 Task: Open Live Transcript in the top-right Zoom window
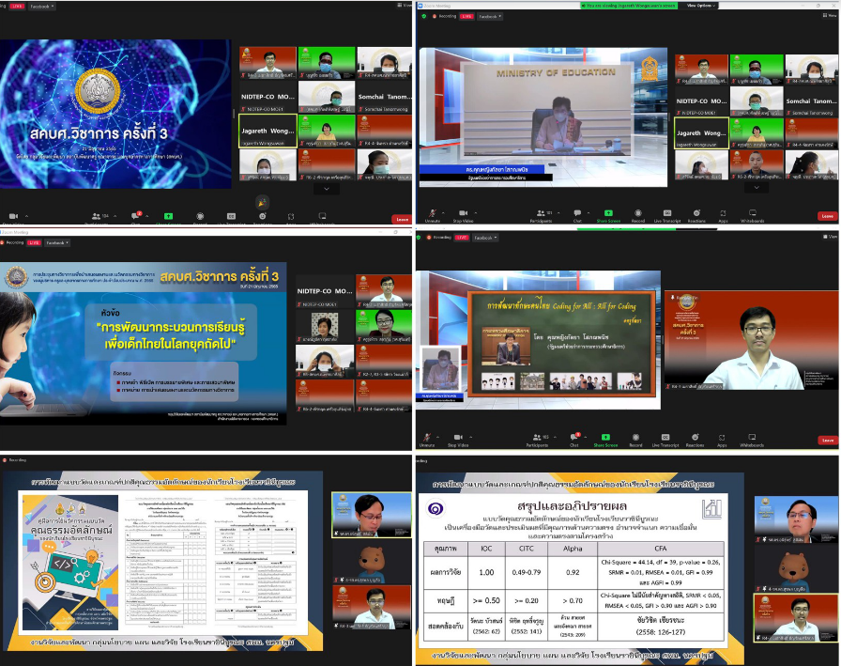(x=667, y=215)
